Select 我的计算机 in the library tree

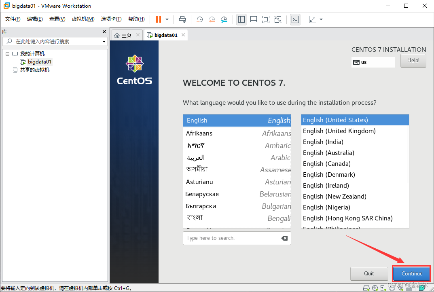32,54
